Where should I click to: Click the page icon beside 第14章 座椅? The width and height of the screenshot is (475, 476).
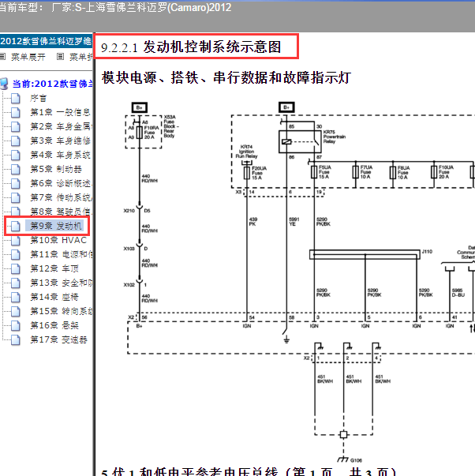[x=16, y=297]
